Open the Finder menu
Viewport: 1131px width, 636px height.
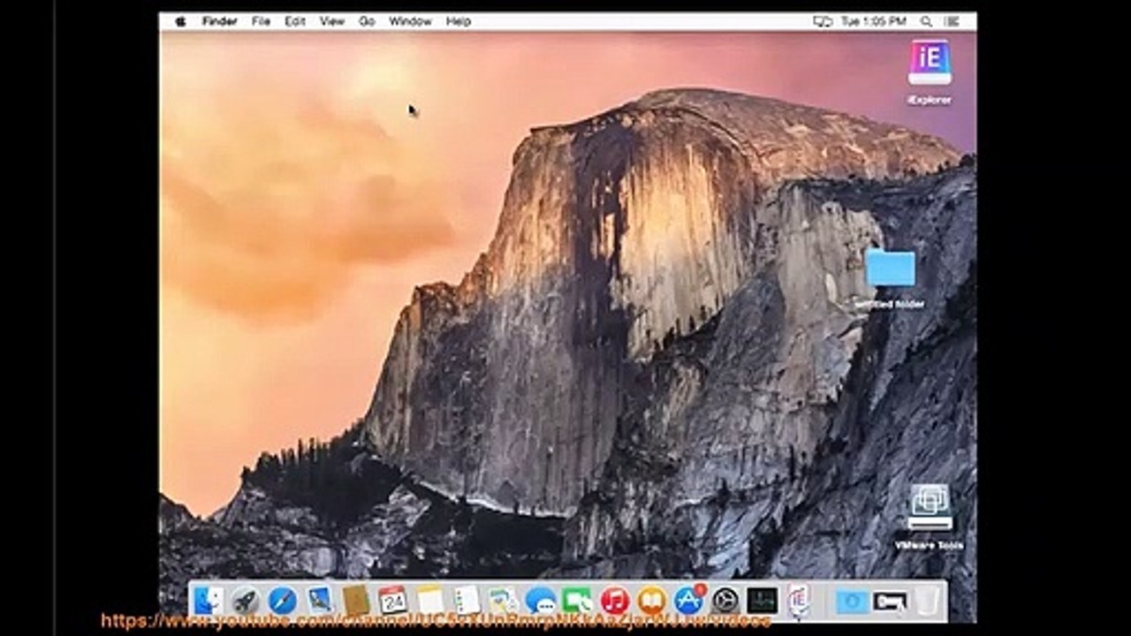tap(219, 21)
